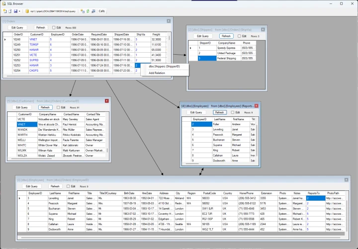This screenshot has height=249, width=358.
Task: Click the New document toolbar icon
Action: 5,11
